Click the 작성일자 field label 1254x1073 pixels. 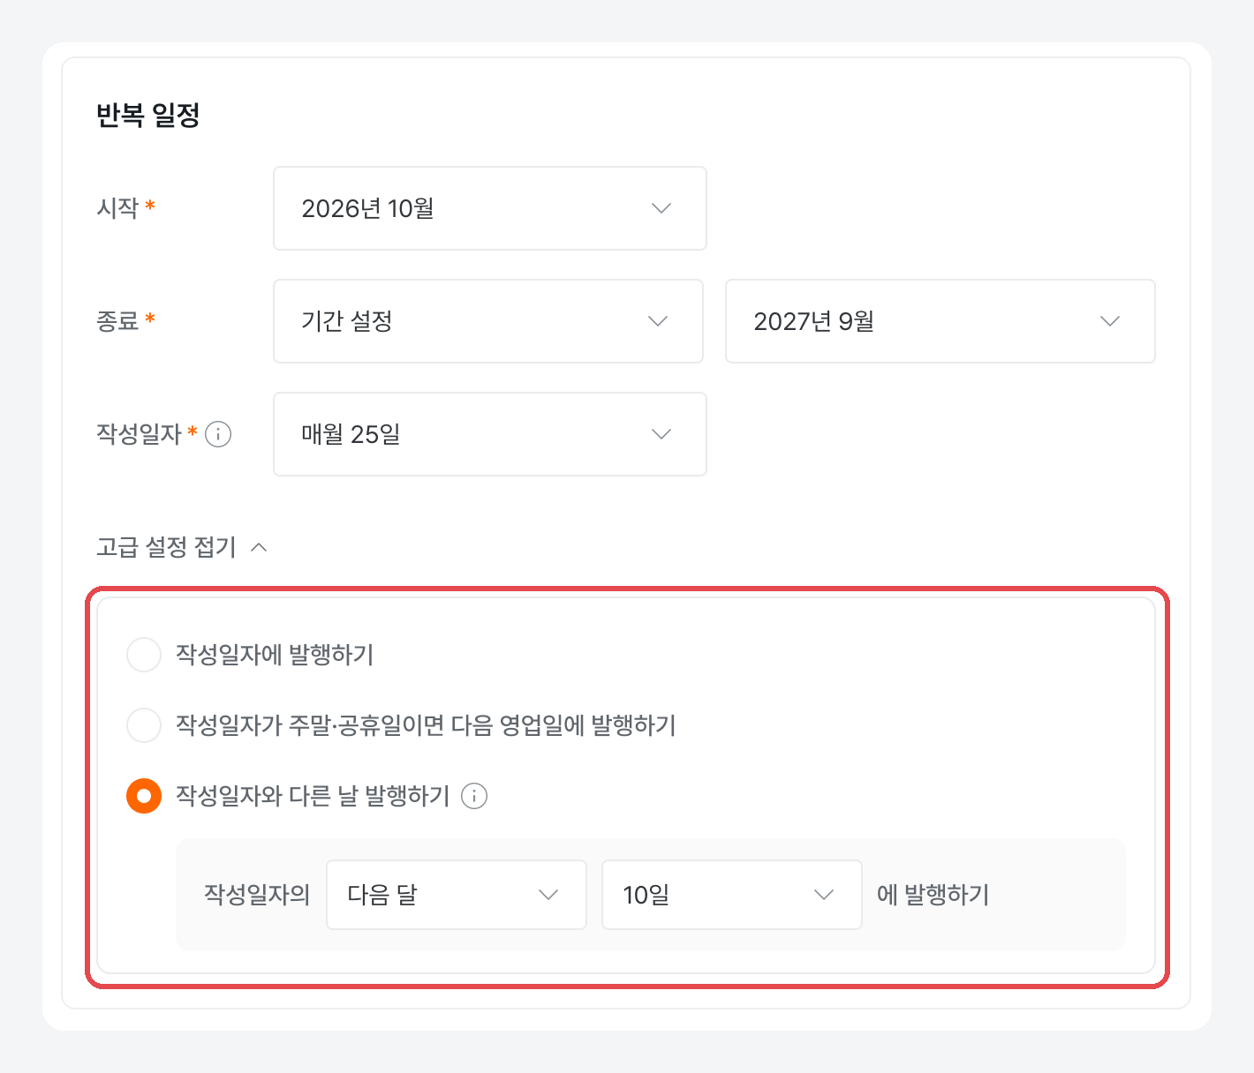click(x=139, y=434)
